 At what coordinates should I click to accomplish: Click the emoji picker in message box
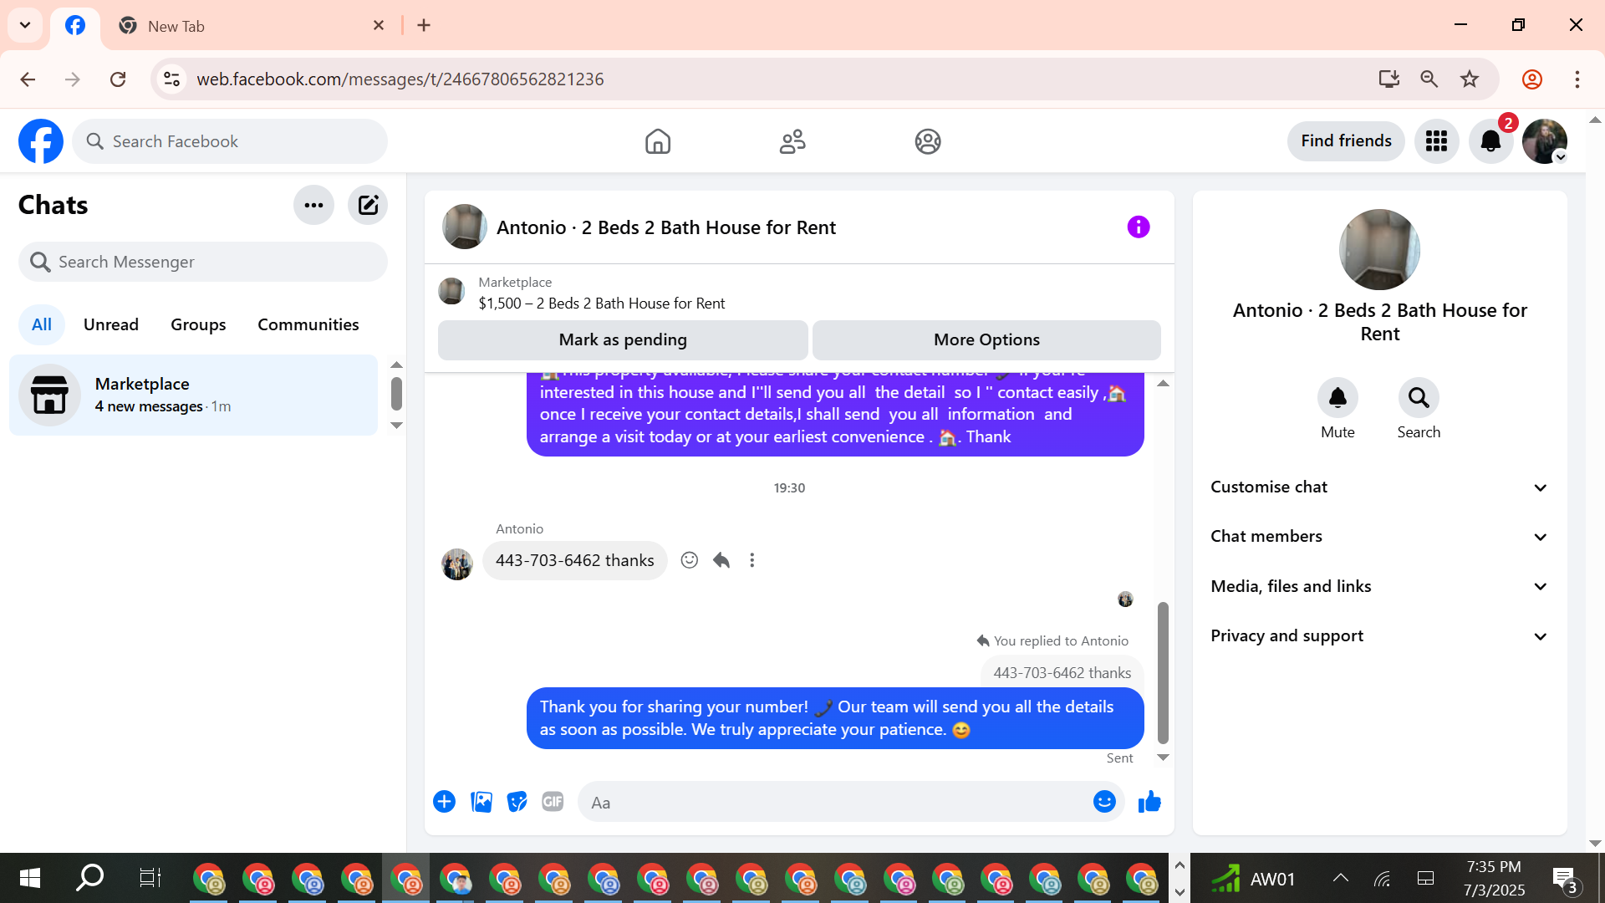pyautogui.click(x=1104, y=802)
